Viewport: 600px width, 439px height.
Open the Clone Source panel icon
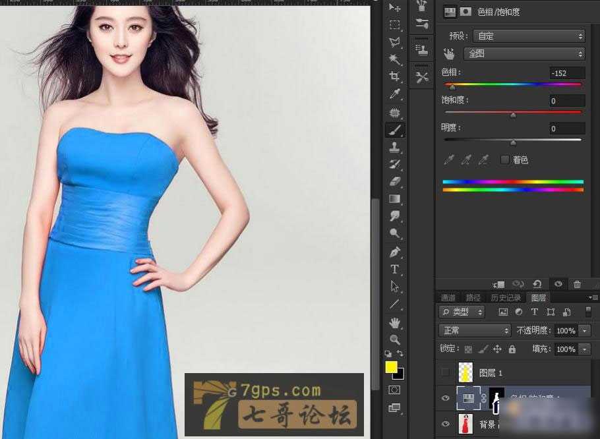(422, 49)
